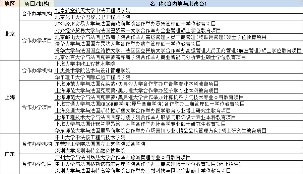The width and height of the screenshot is (303, 174).
Task: Click the 北京语言大学 克莱蒙高等商学院 row
Action: (x=178, y=57)
